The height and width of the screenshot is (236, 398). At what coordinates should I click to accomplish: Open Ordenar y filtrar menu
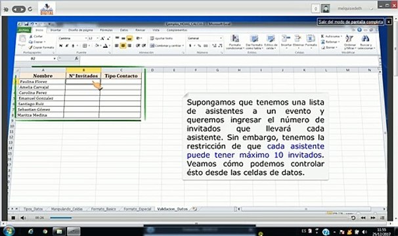350,42
